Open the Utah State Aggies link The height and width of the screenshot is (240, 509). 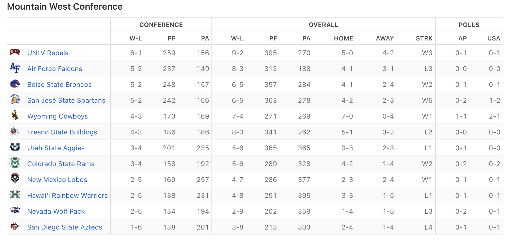pyautogui.click(x=56, y=148)
